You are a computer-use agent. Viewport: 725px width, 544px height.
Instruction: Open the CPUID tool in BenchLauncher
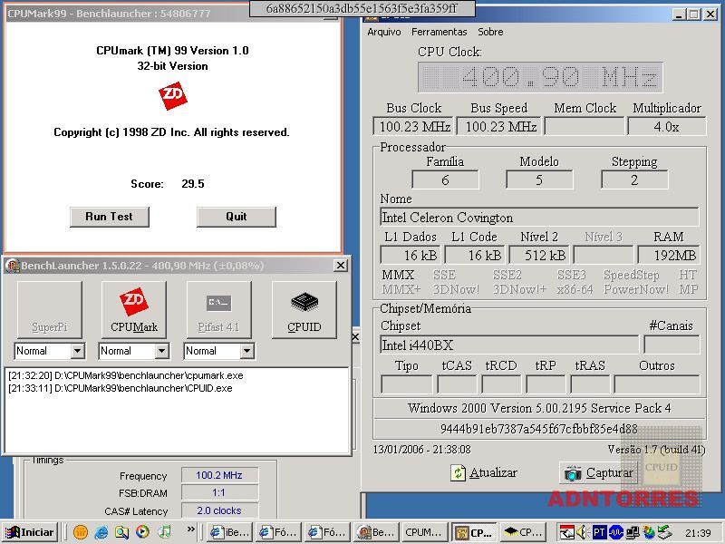click(x=304, y=309)
